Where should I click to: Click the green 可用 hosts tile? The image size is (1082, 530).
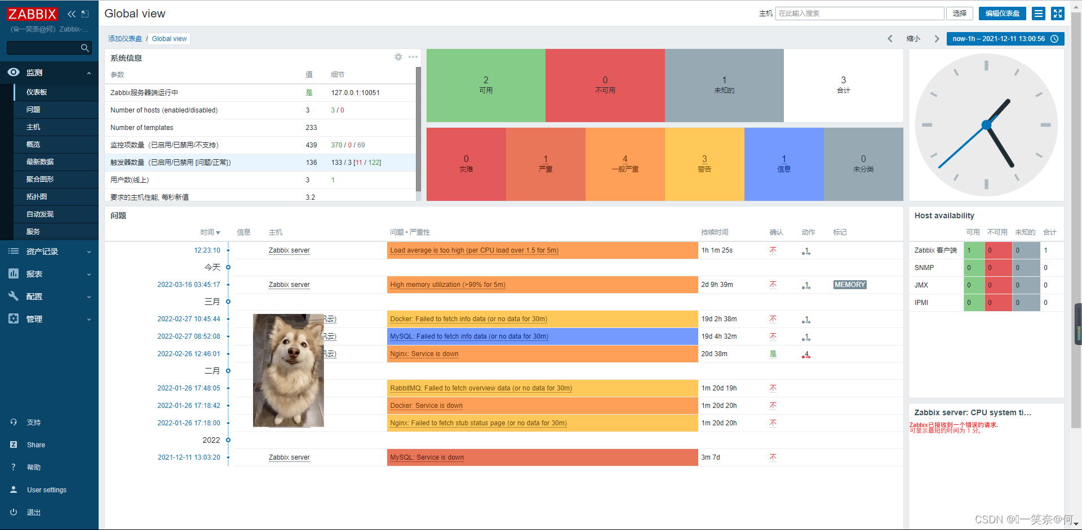click(486, 86)
